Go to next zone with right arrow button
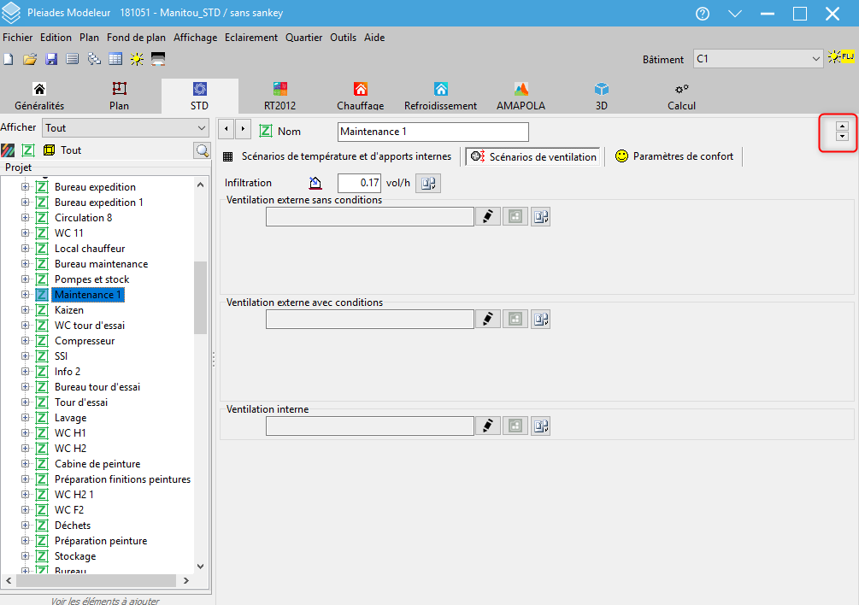This screenshot has width=859, height=605. coord(243,129)
